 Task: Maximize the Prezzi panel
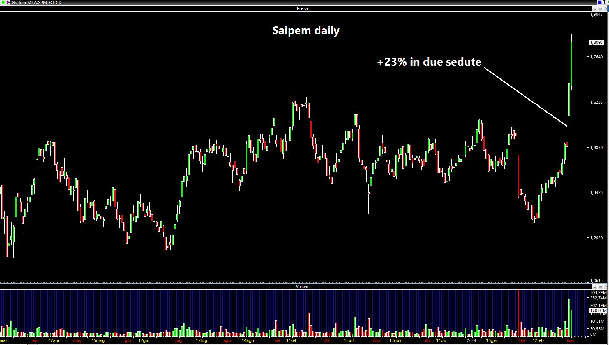click(x=600, y=8)
